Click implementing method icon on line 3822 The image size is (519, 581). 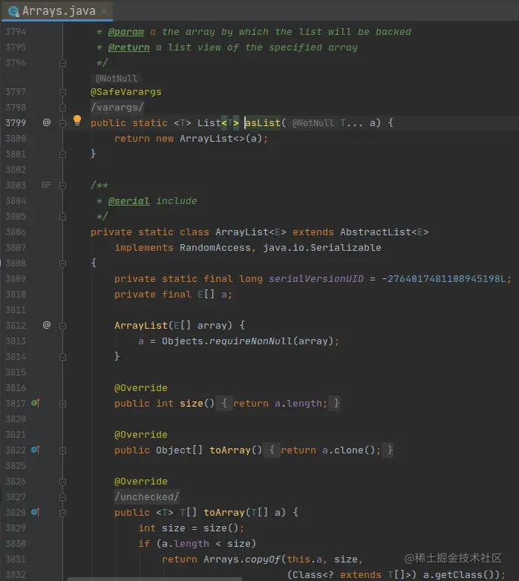pos(36,450)
